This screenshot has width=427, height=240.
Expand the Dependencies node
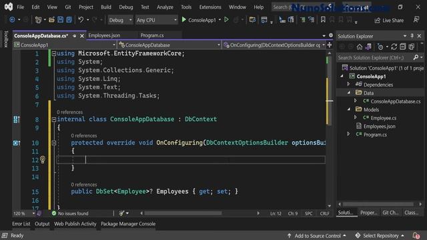[x=348, y=85]
